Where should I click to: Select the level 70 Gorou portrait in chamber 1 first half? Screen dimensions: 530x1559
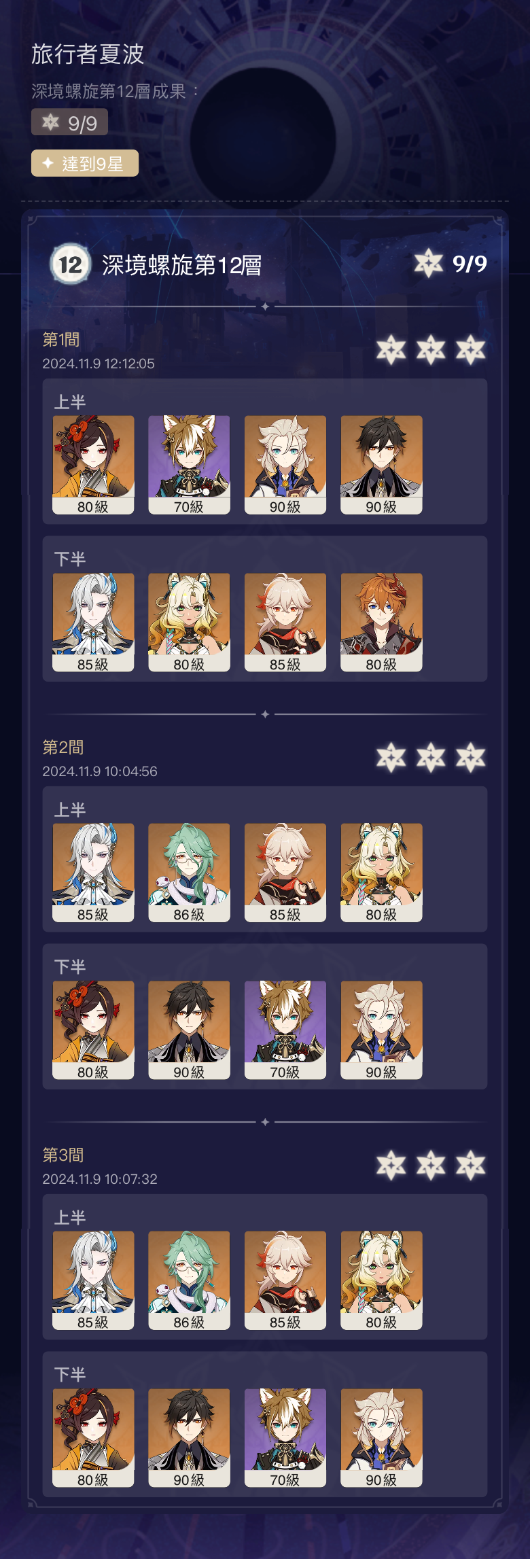(189, 465)
